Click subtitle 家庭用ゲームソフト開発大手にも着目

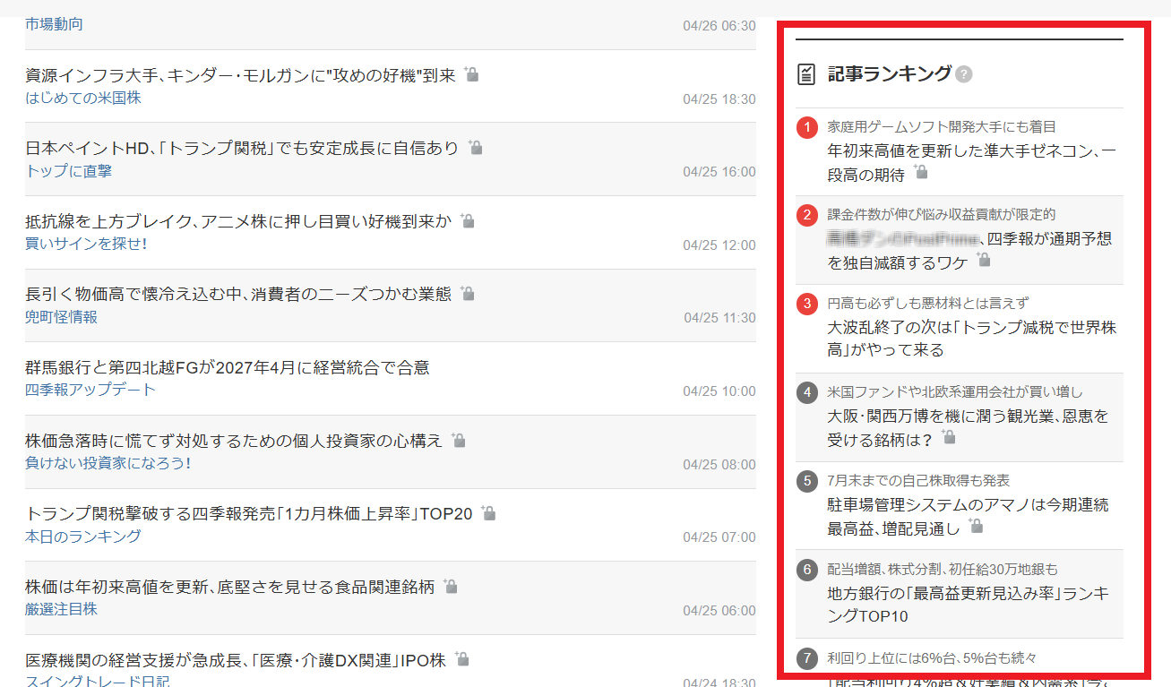click(x=942, y=127)
